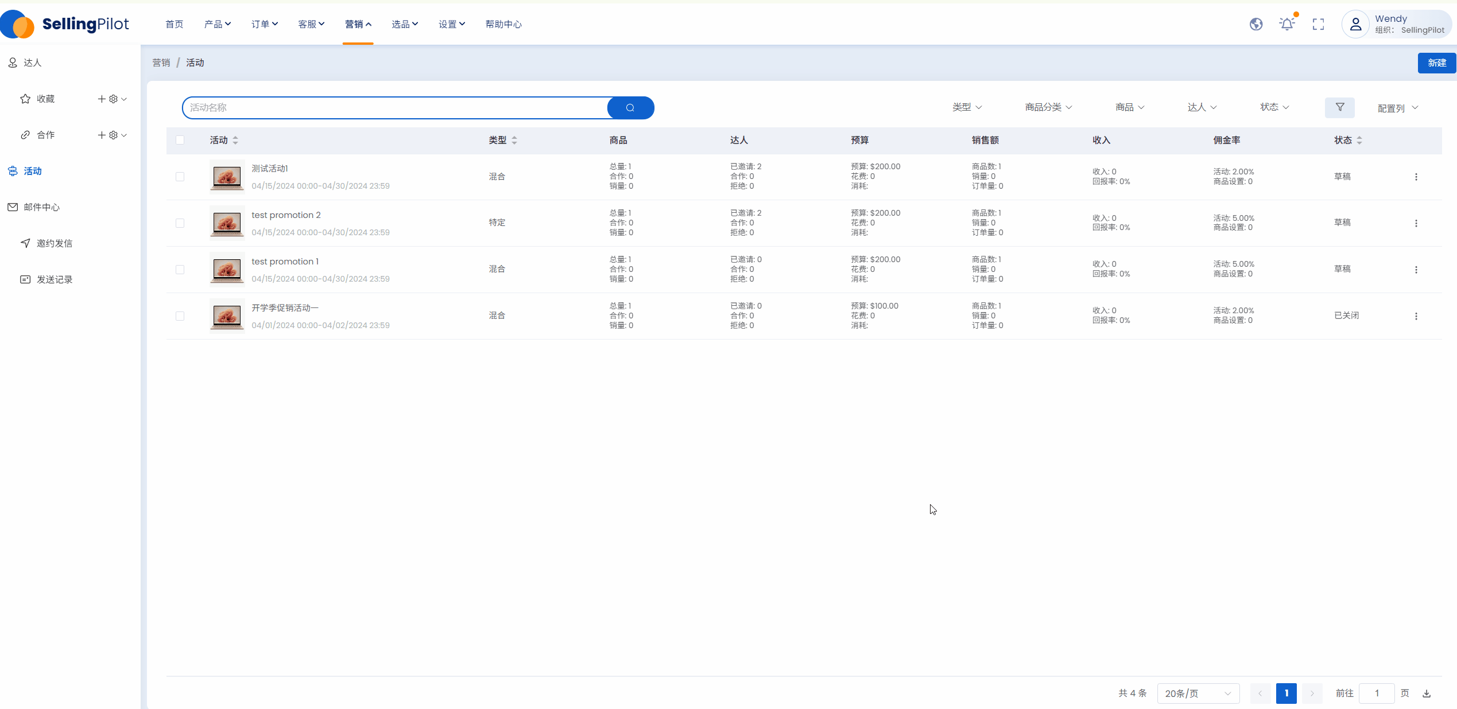
Task: Check the test promotion 2 row
Action: click(x=180, y=223)
